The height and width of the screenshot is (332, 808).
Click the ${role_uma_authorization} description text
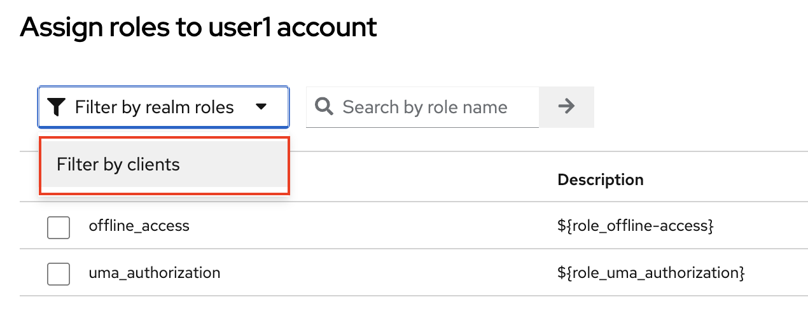tap(651, 273)
